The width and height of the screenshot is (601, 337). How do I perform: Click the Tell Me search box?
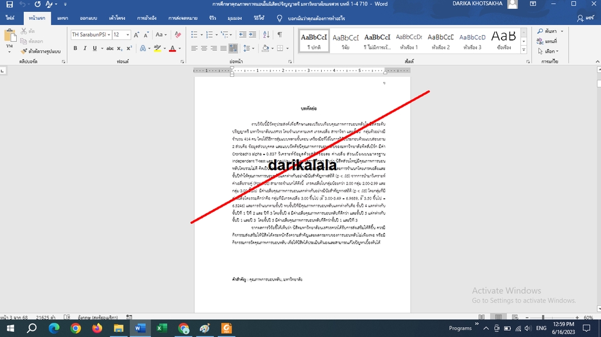pos(316,18)
